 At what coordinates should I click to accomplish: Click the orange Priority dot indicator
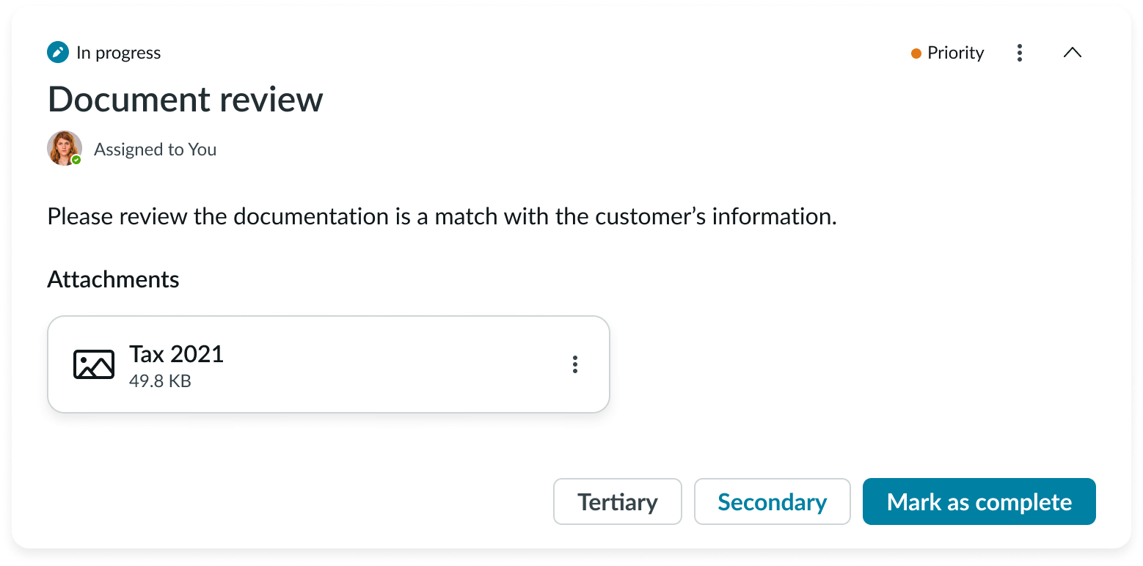click(x=916, y=54)
